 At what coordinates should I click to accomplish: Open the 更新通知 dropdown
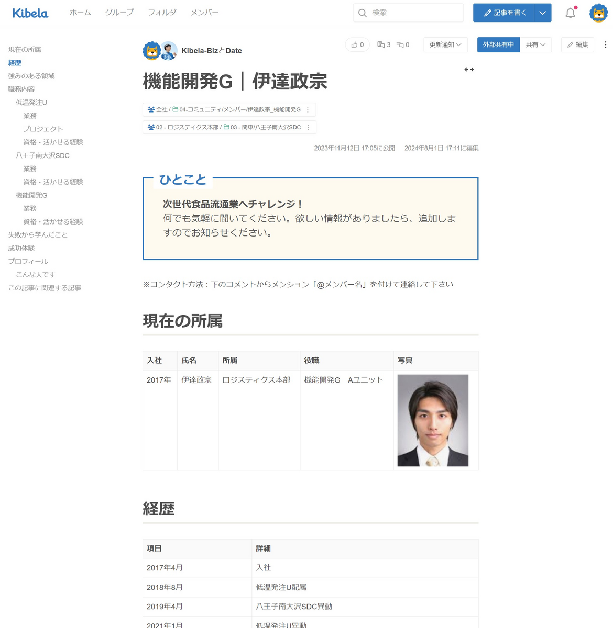pyautogui.click(x=445, y=44)
